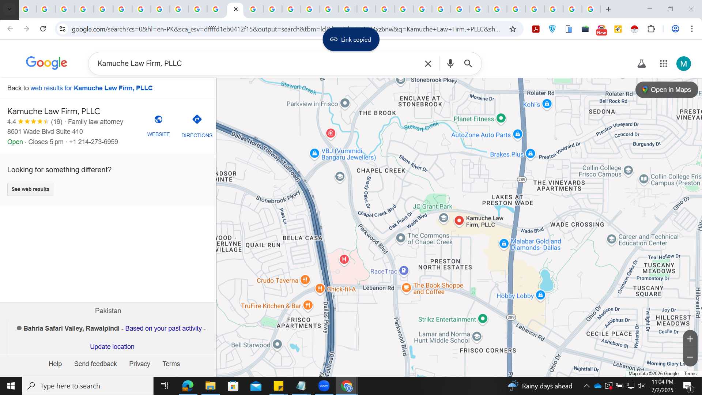Click the shield extension icon
The height and width of the screenshot is (395, 702).
click(552, 29)
